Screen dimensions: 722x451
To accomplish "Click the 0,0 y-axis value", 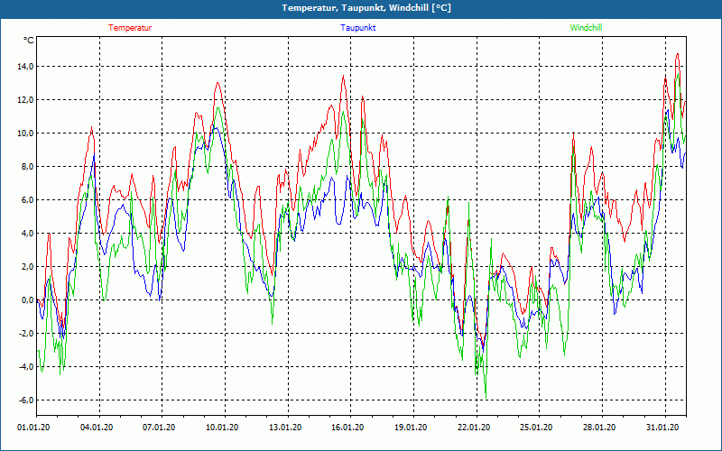I will [27, 300].
